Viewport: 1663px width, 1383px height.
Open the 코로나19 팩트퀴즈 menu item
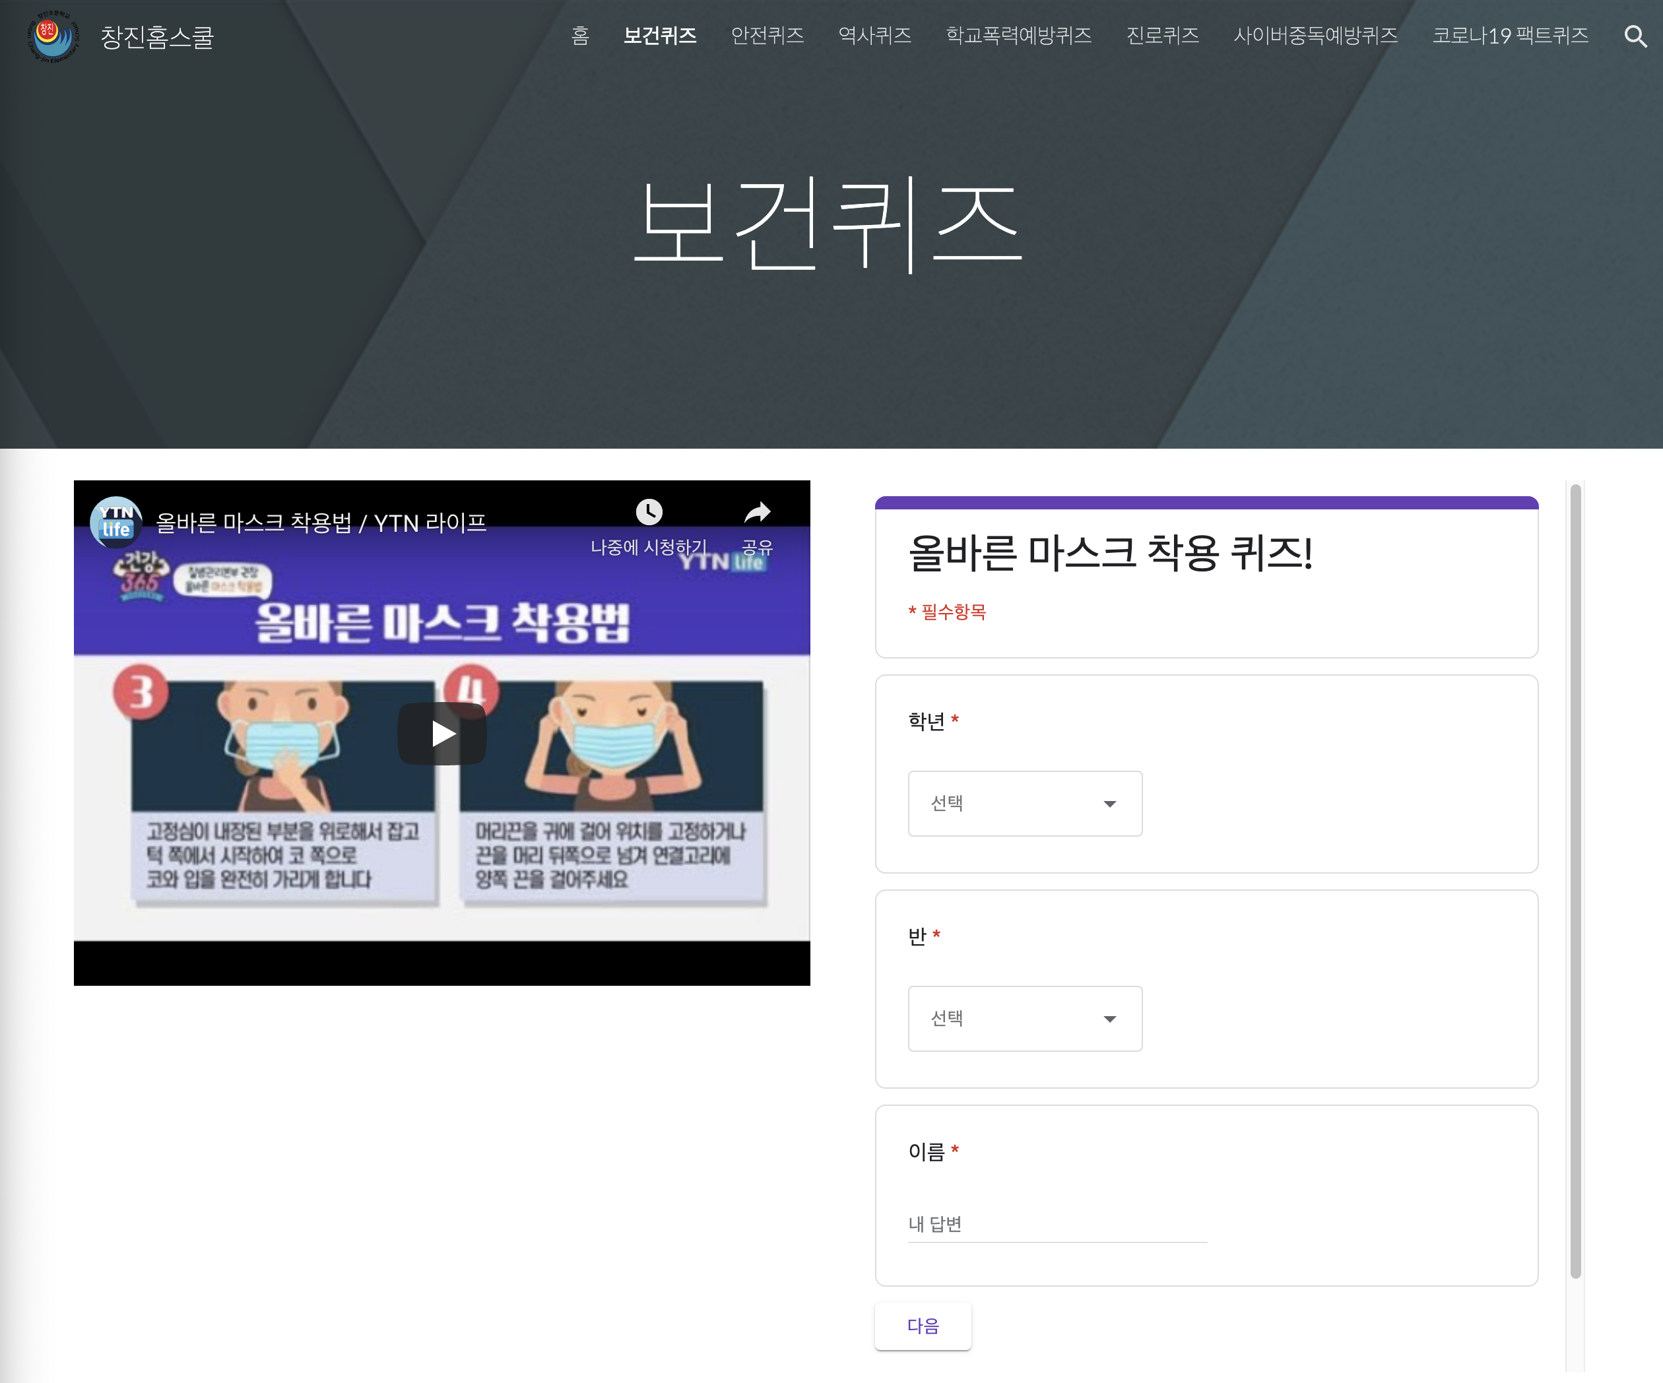click(x=1510, y=36)
